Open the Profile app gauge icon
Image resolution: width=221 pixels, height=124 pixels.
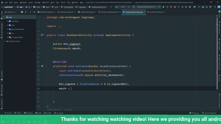pyautogui.click(x=182, y=7)
